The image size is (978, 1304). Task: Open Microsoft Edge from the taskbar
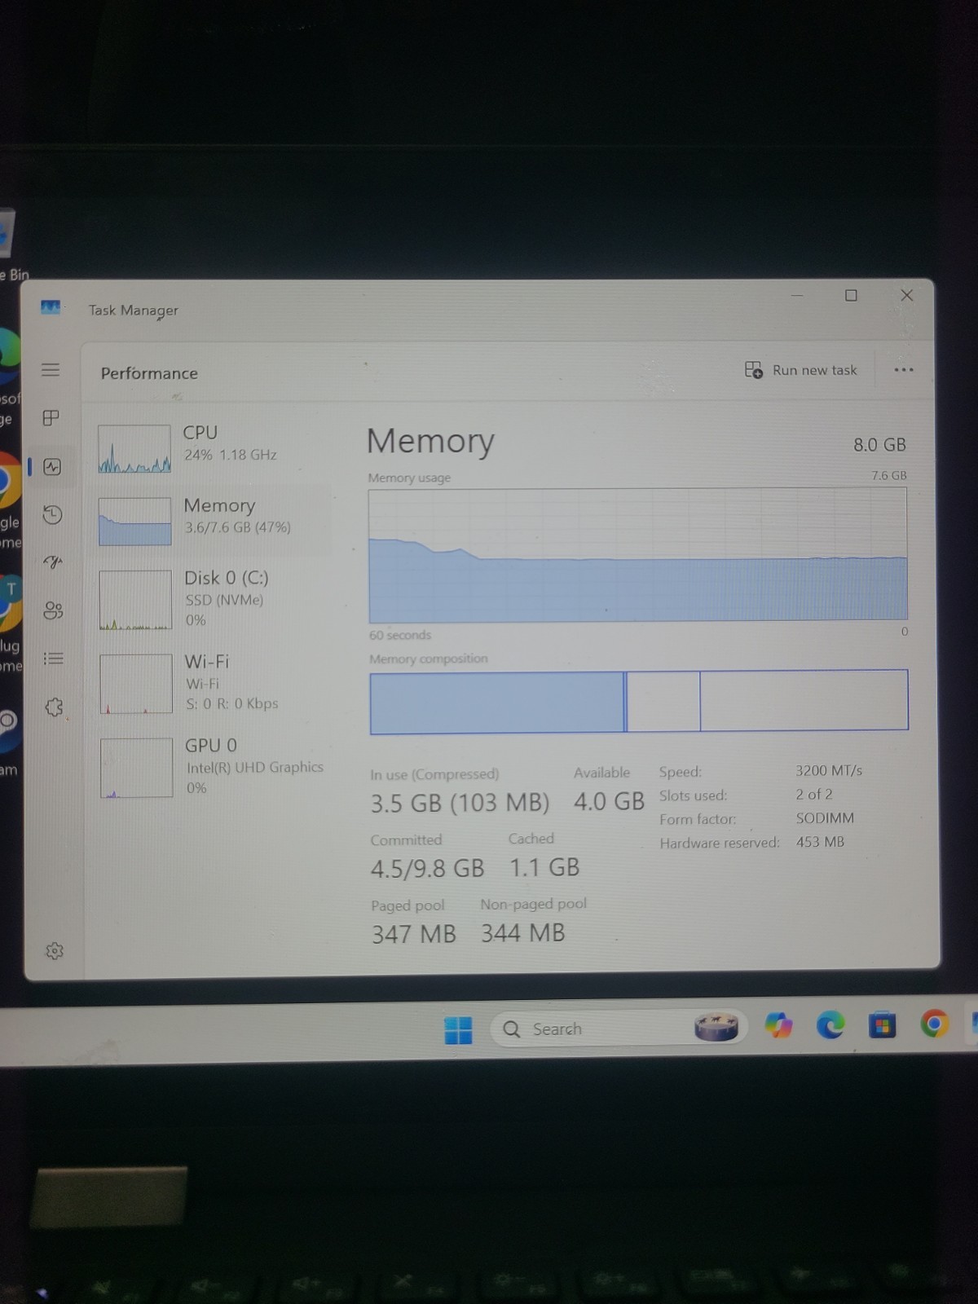coord(830,1025)
